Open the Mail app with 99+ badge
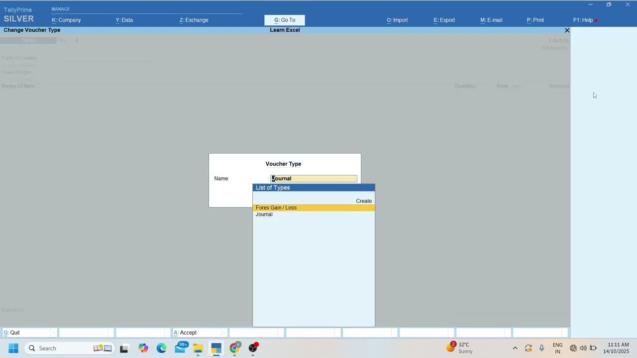This screenshot has height=358, width=637. [180, 348]
